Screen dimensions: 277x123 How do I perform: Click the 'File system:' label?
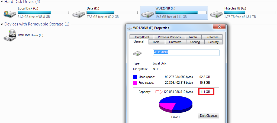pos(140,69)
